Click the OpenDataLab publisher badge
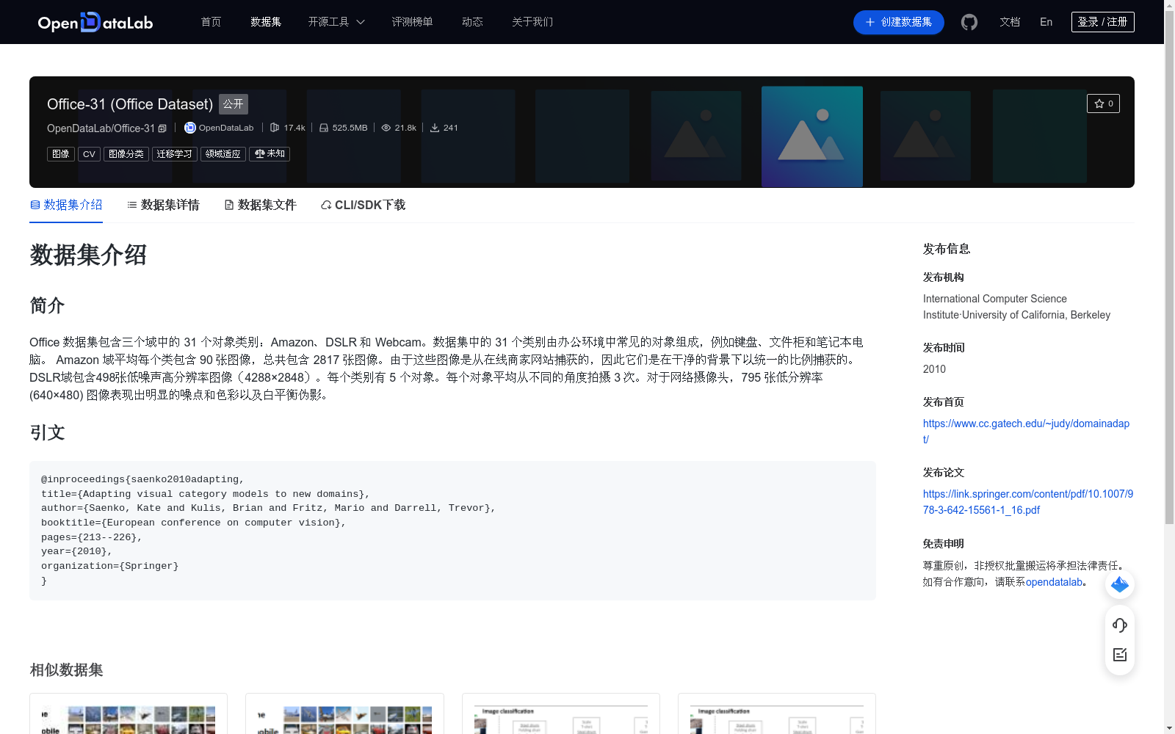Image resolution: width=1175 pixels, height=734 pixels. 219,128
